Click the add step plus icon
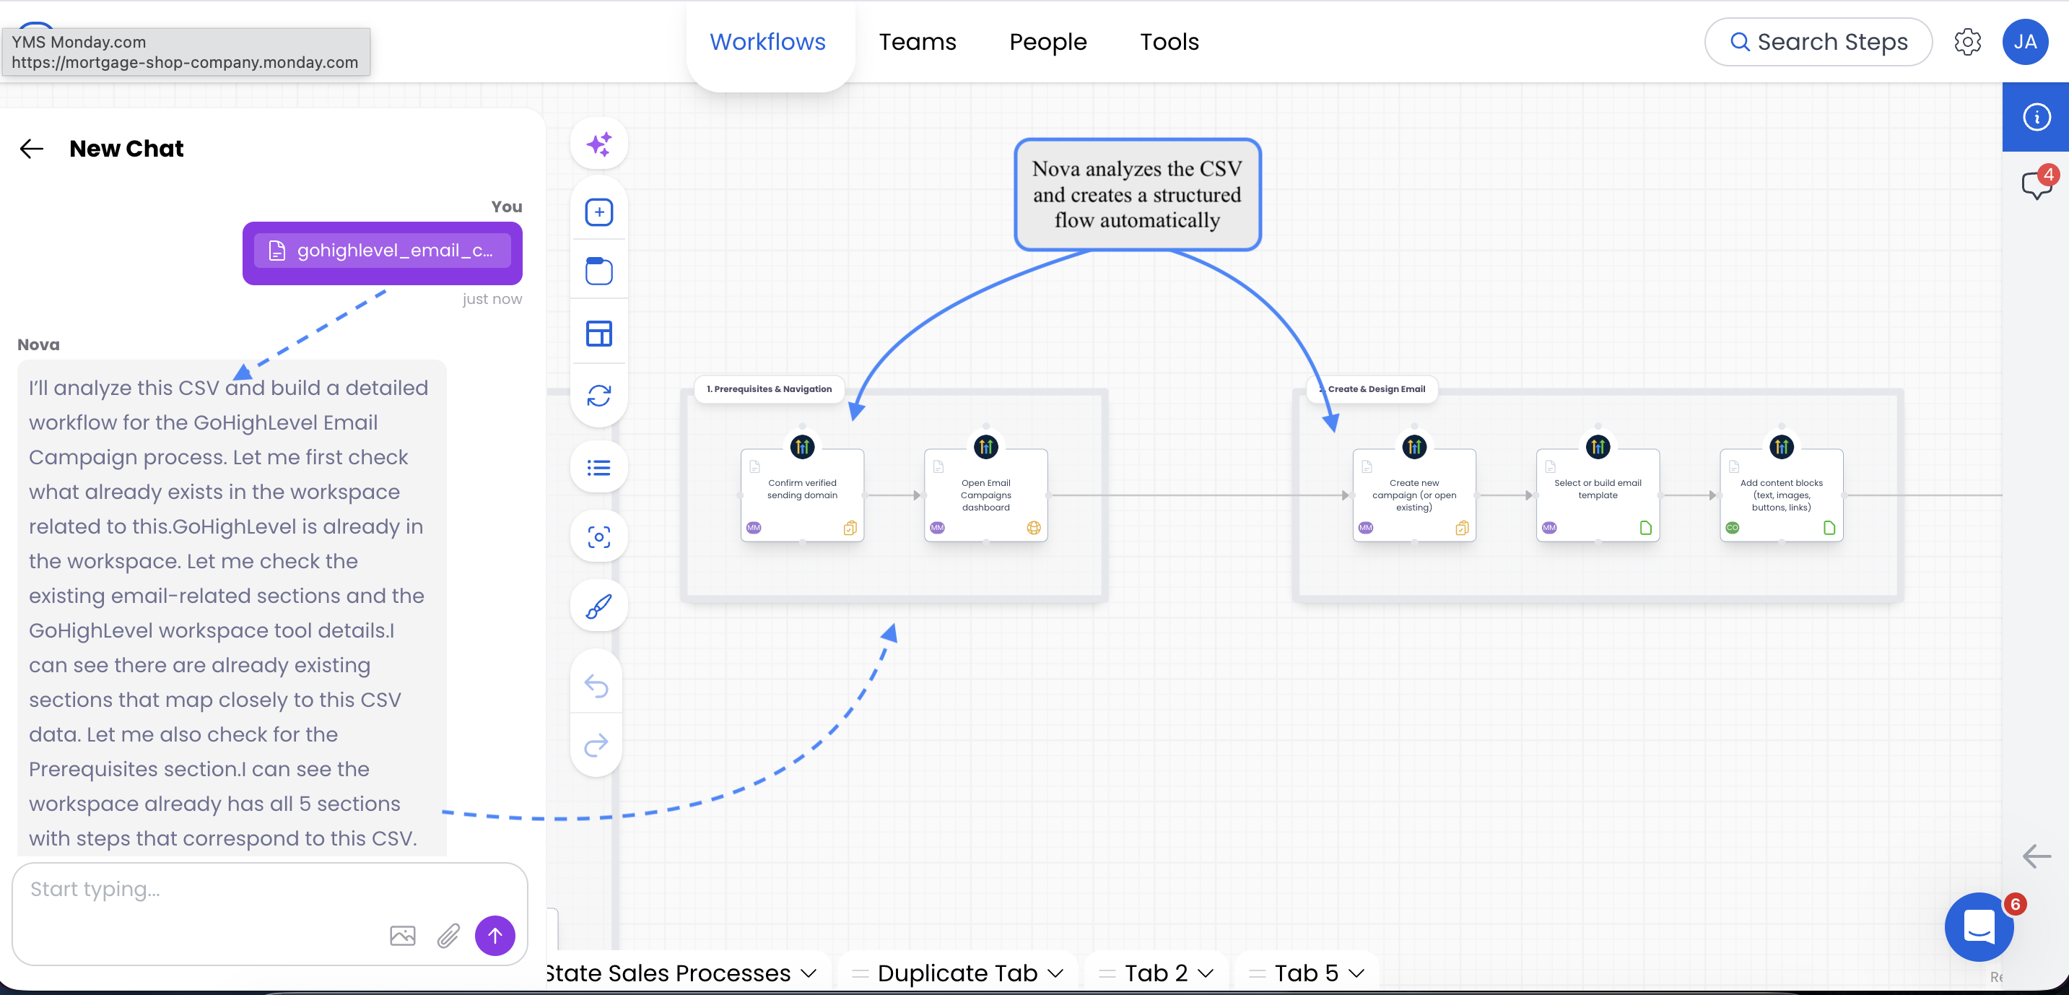Screen dimensions: 2069x995 point(598,213)
